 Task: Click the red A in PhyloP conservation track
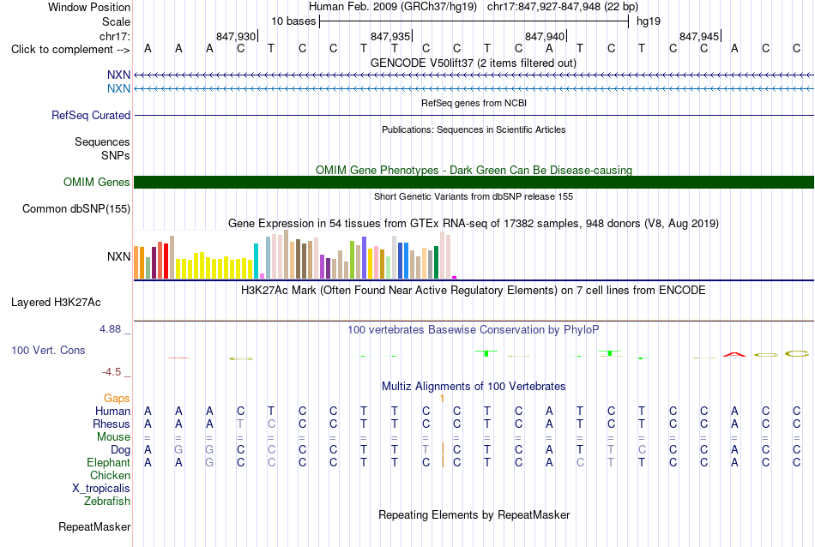pos(733,354)
